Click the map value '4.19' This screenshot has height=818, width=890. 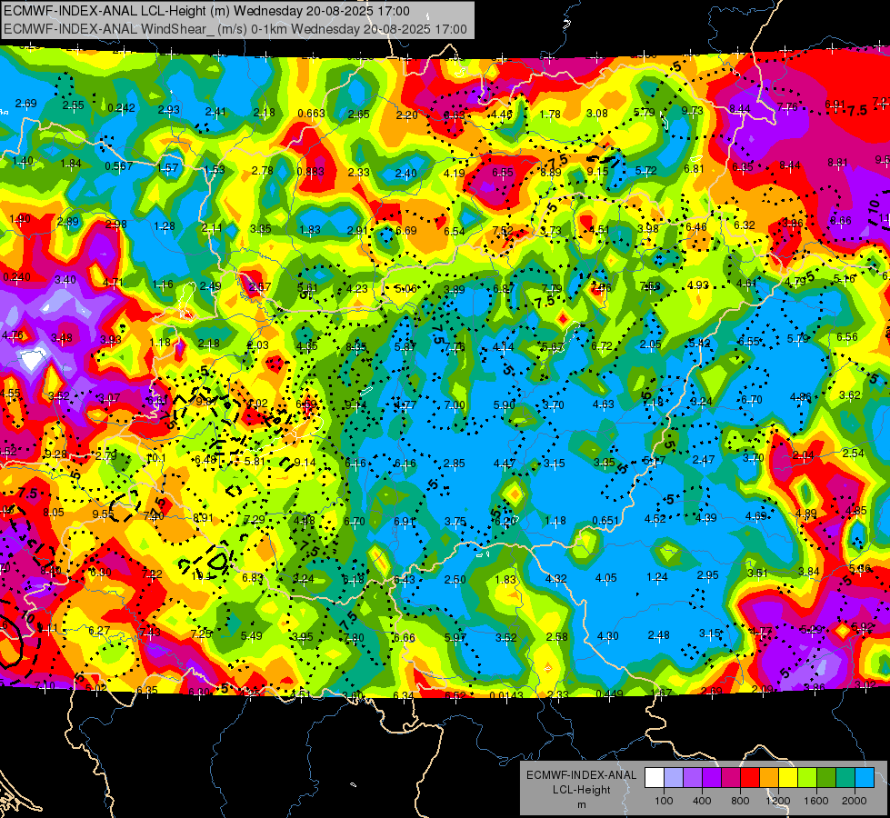tap(455, 173)
